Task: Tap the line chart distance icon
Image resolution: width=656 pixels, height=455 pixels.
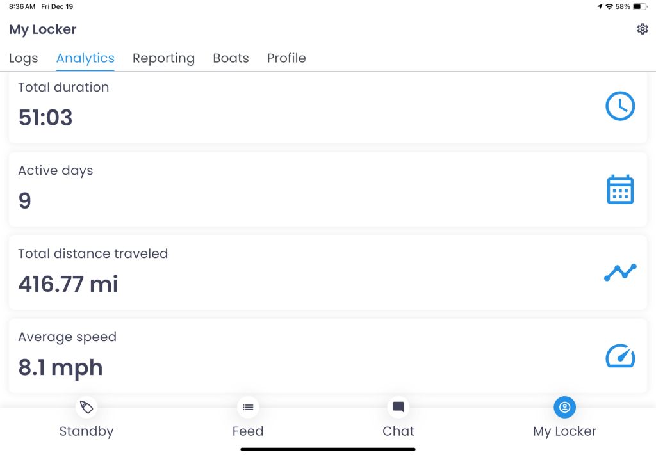Action: click(x=620, y=273)
